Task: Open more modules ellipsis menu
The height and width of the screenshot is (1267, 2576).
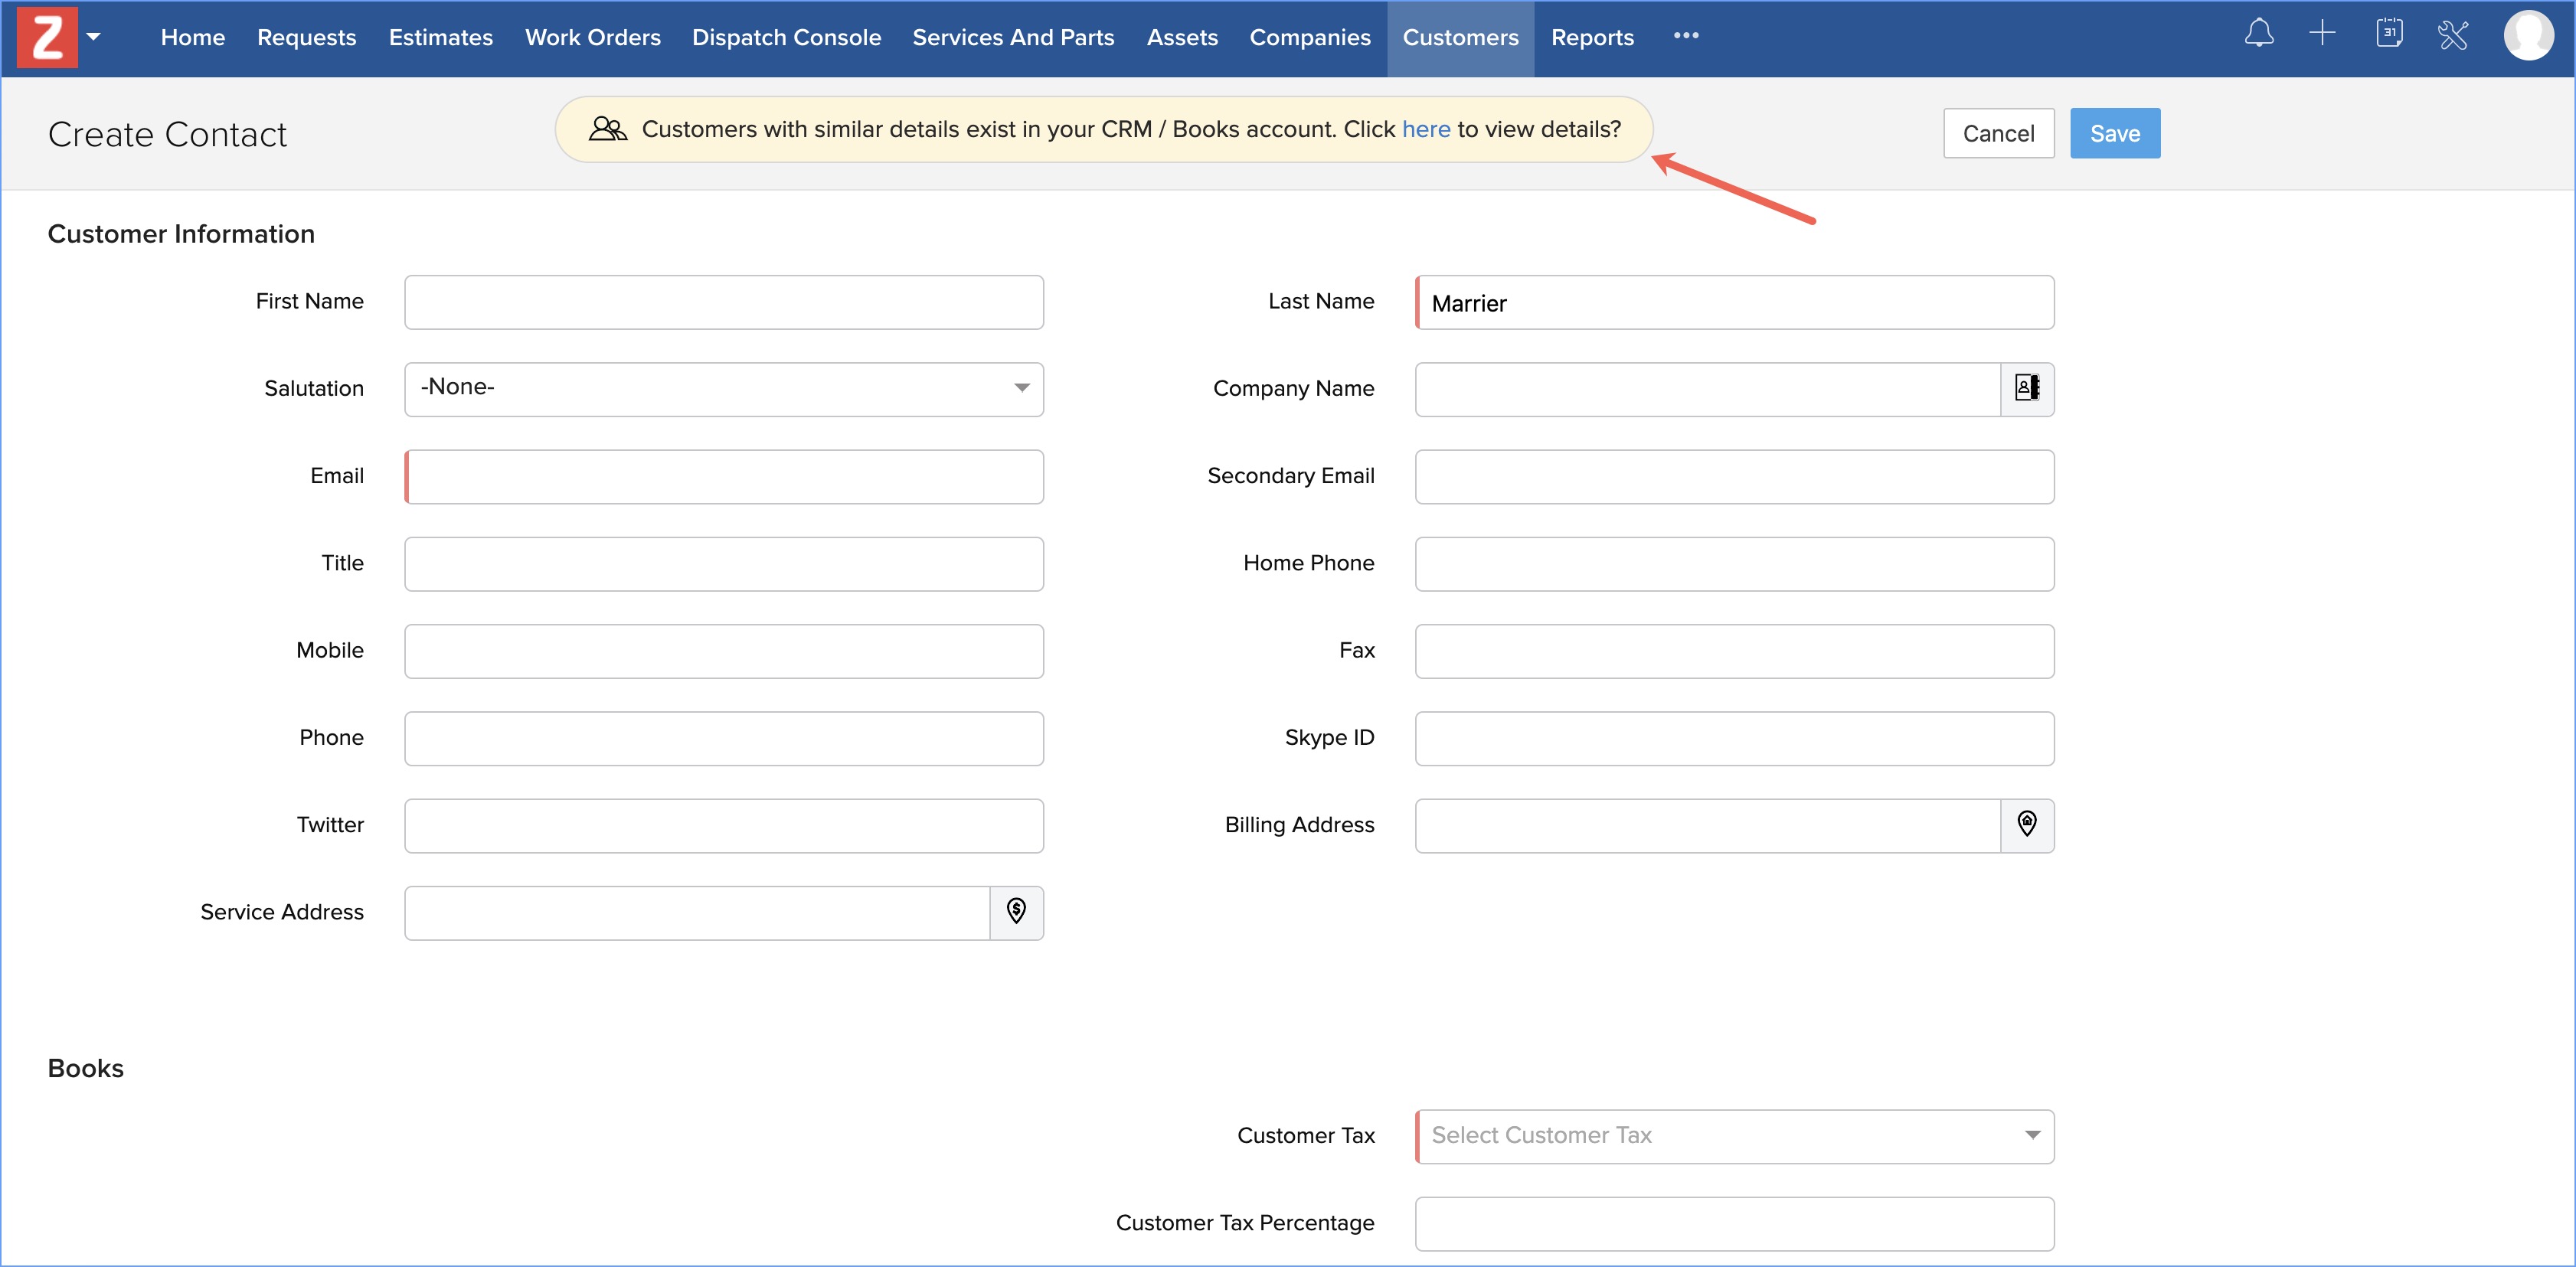Action: pos(1686,36)
